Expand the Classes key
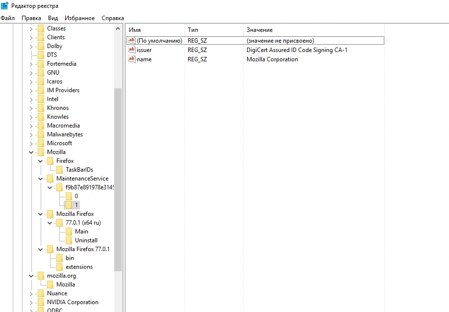The image size is (449, 312). tap(31, 28)
